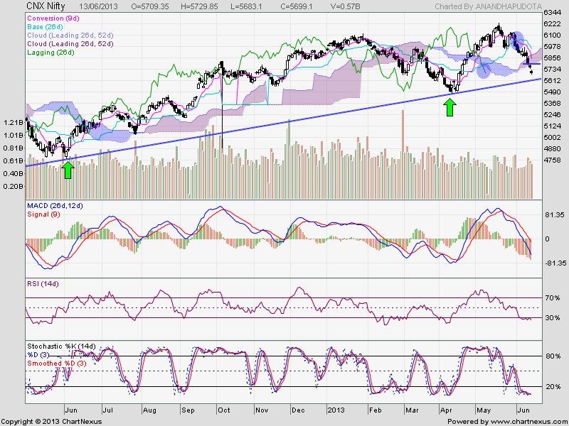Select the blue %D (3) label
This screenshot has height=426, width=569.
38,354
